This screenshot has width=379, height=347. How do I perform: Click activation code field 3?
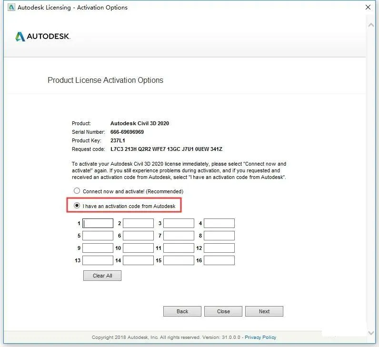[x=179, y=223]
